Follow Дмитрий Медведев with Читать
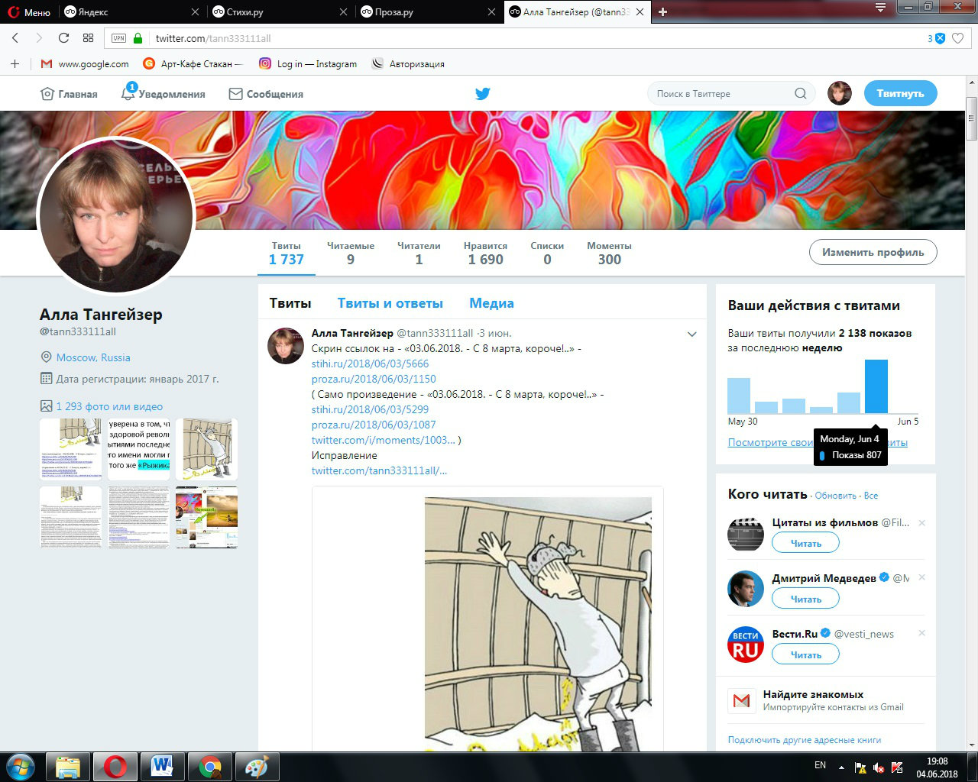Image resolution: width=978 pixels, height=782 pixels. [x=805, y=599]
